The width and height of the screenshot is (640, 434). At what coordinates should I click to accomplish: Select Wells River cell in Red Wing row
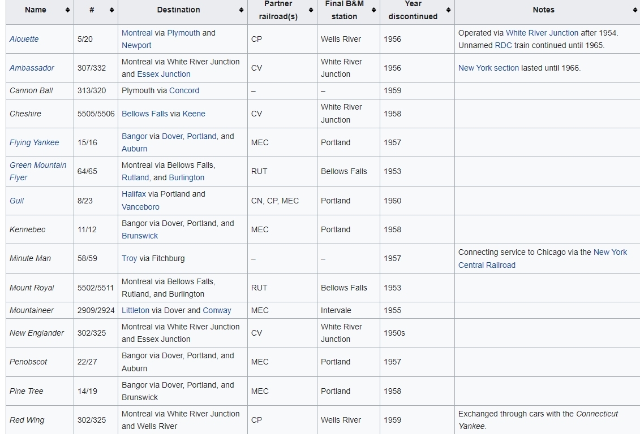tap(349, 420)
